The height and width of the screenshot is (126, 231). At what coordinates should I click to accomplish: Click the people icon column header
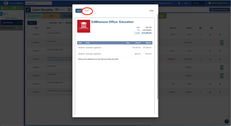coord(211,28)
